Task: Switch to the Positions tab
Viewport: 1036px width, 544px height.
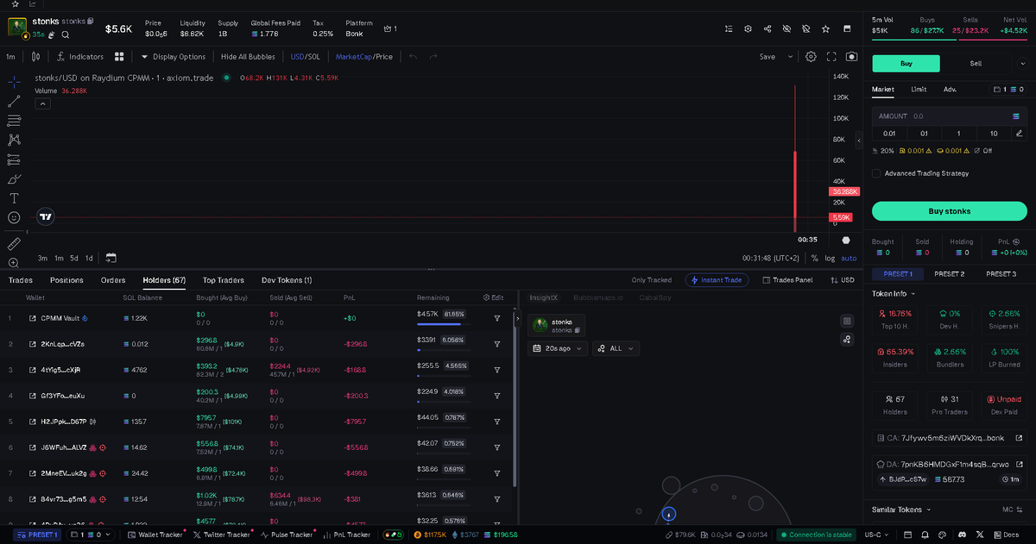Action: [66, 280]
